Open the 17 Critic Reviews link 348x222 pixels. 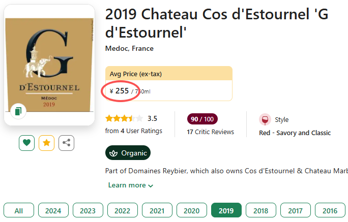click(x=210, y=132)
